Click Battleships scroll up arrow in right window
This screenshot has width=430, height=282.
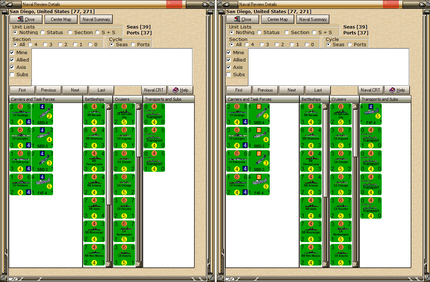pyautogui.click(x=325, y=106)
